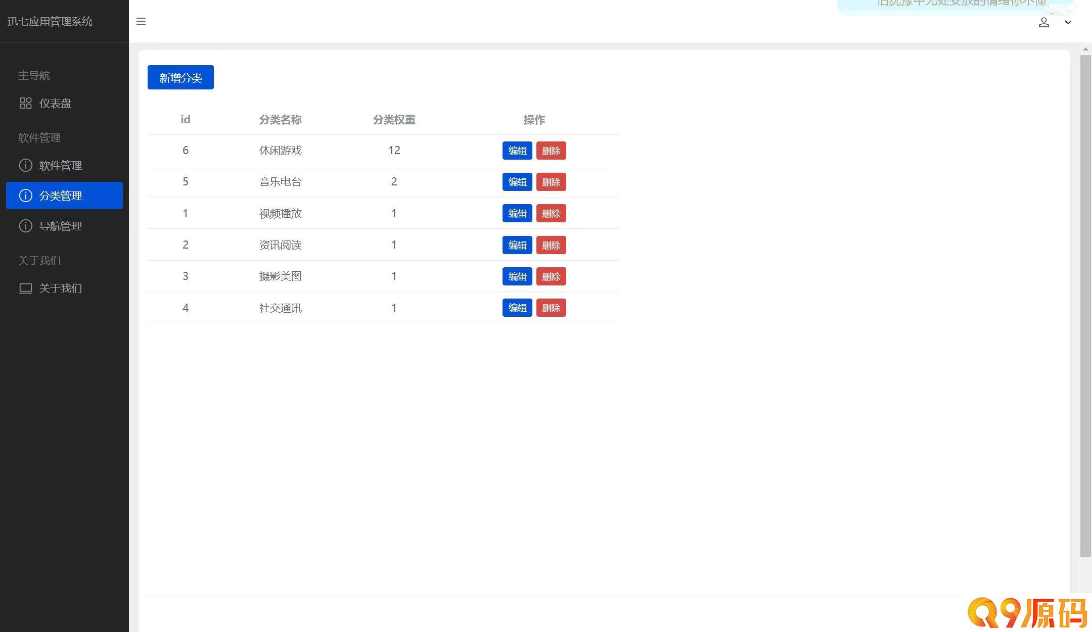Click the 新增分类 button
Screen dimensions: 1092x632
(x=180, y=77)
